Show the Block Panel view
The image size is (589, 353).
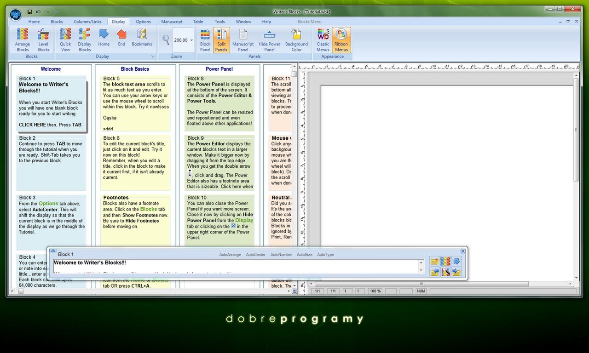click(x=205, y=40)
